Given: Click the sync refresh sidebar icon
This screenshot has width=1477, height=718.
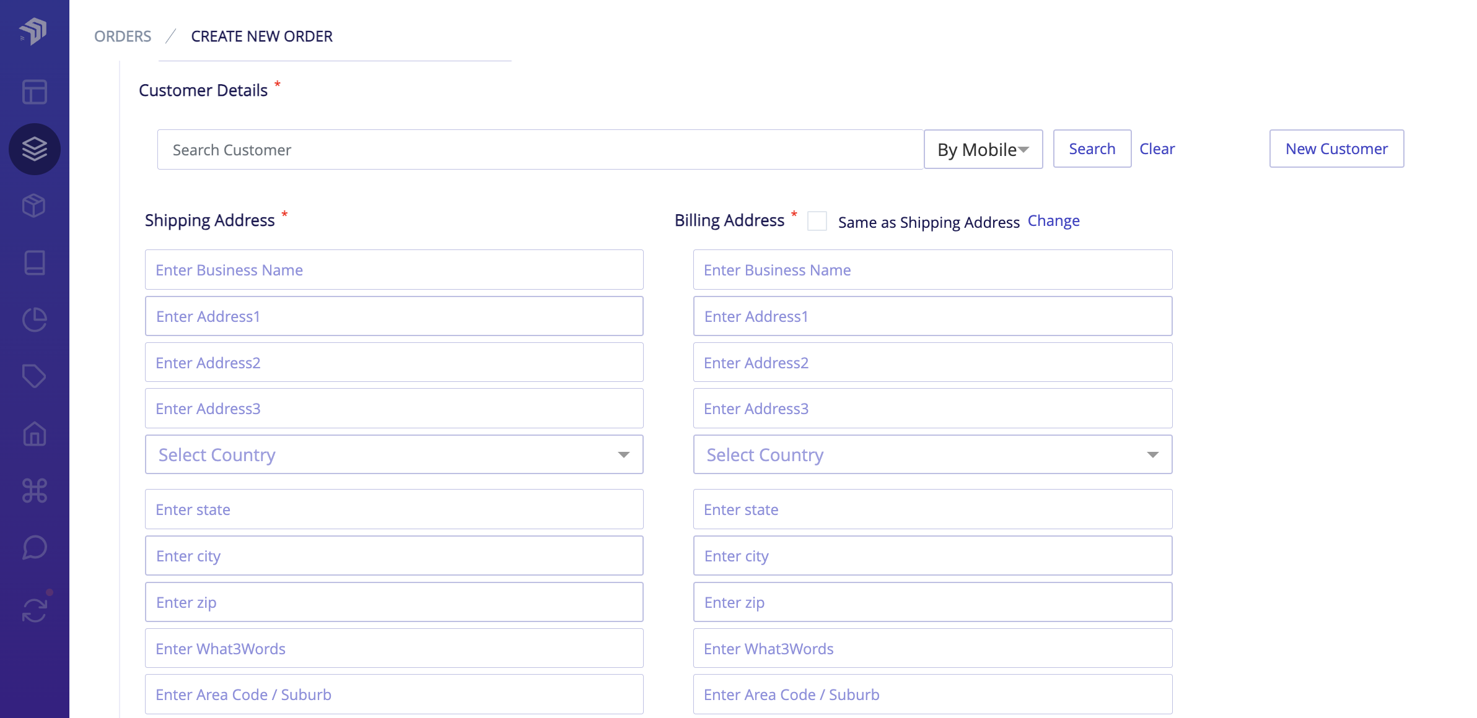Looking at the screenshot, I should [x=35, y=610].
